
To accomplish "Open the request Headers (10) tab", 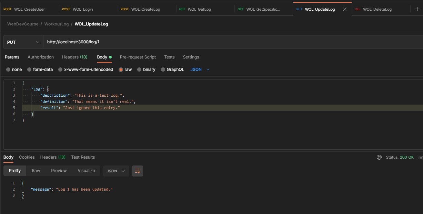I will [75, 57].
